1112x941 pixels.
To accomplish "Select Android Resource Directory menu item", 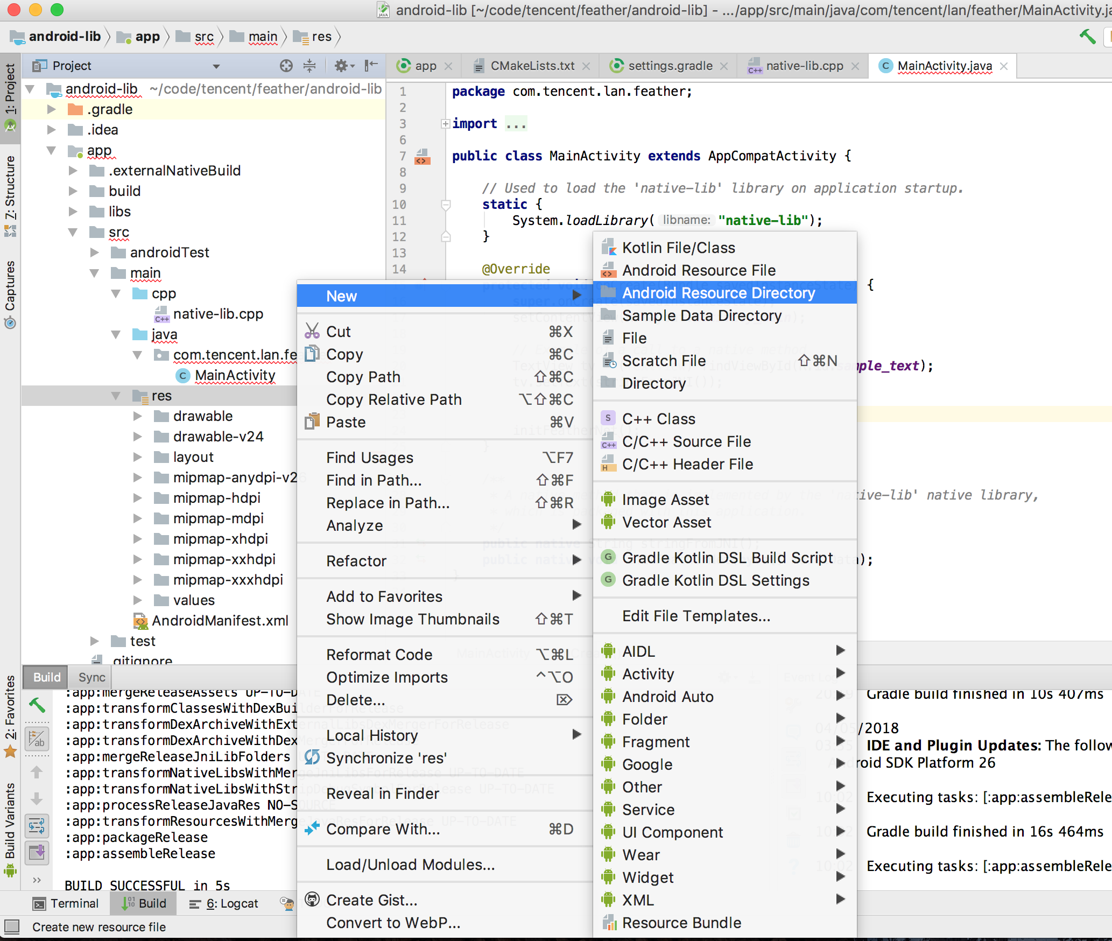I will pyautogui.click(x=718, y=293).
